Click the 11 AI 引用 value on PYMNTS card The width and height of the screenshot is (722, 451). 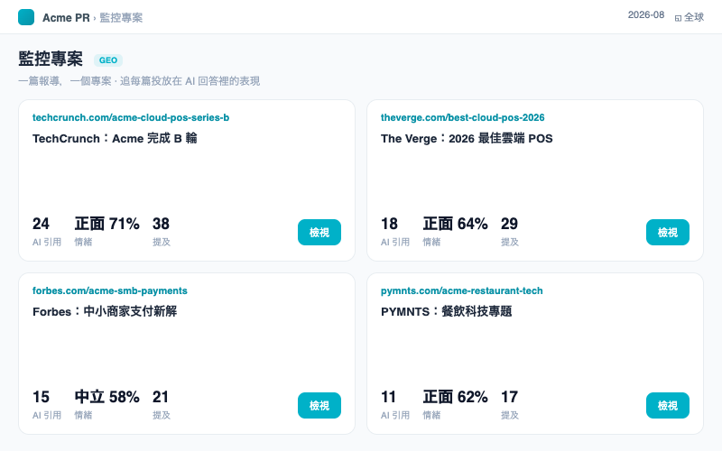click(x=389, y=397)
